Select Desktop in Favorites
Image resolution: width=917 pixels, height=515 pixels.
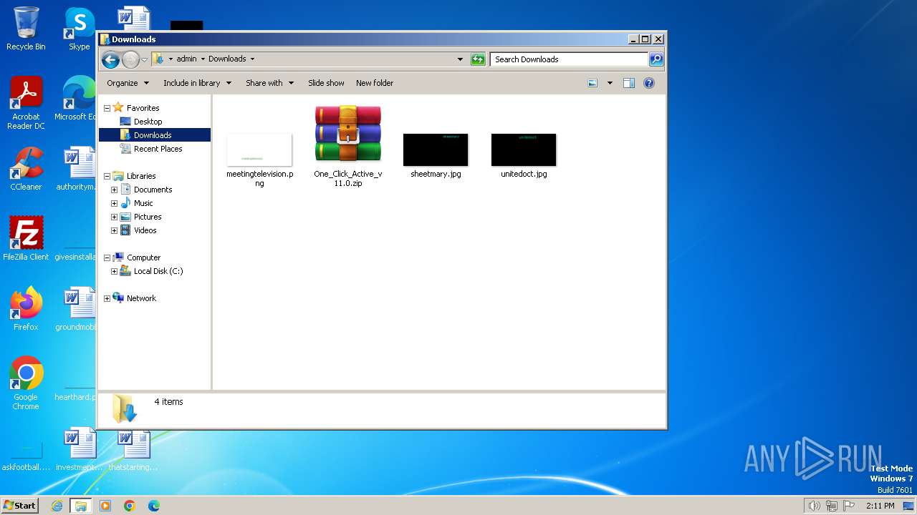pos(148,122)
